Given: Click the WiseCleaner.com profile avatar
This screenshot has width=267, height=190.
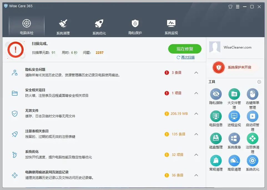Looking at the screenshot, I should coord(215,47).
